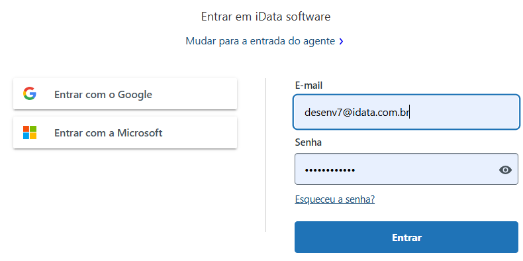Follow the Esqueceu a senha? link
The image size is (523, 261).
click(335, 199)
